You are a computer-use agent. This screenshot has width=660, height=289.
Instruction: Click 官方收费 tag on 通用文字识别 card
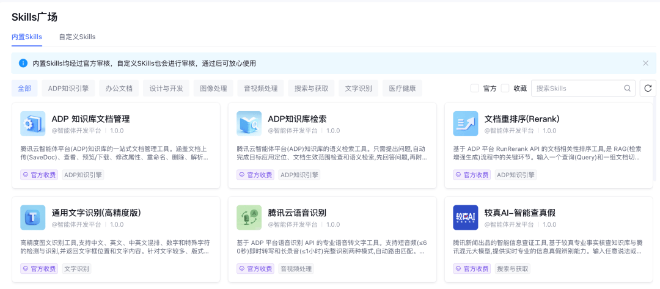tap(39, 269)
